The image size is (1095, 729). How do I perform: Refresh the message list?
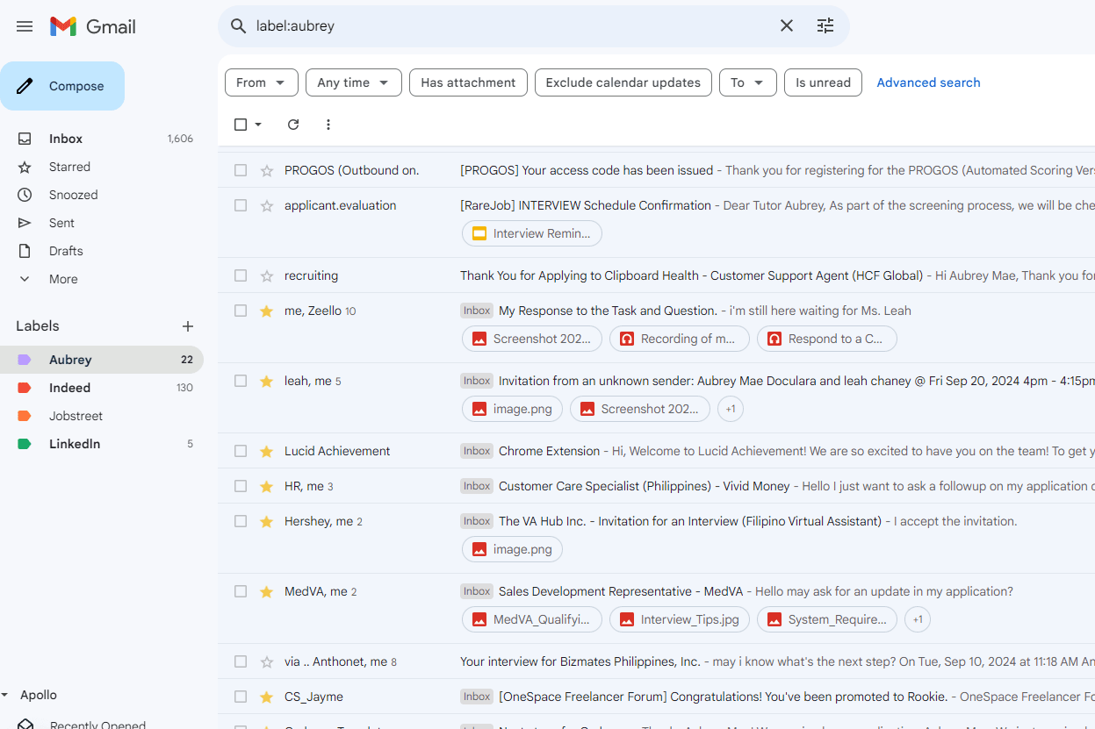[x=293, y=125]
